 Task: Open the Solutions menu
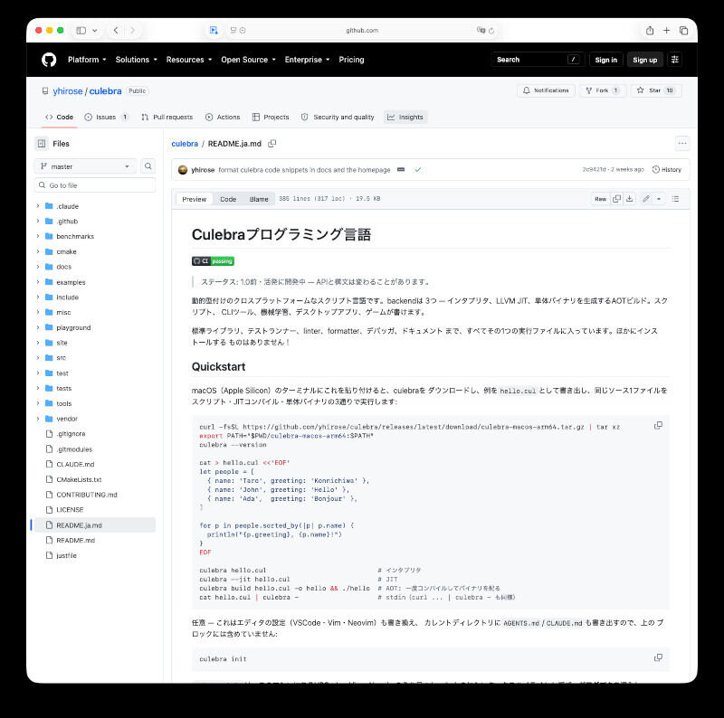click(x=137, y=60)
